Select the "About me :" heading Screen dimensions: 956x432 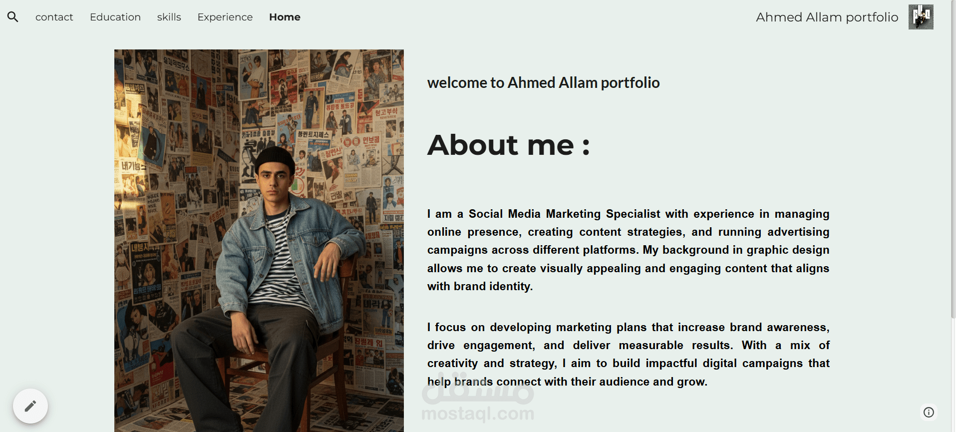coord(508,145)
